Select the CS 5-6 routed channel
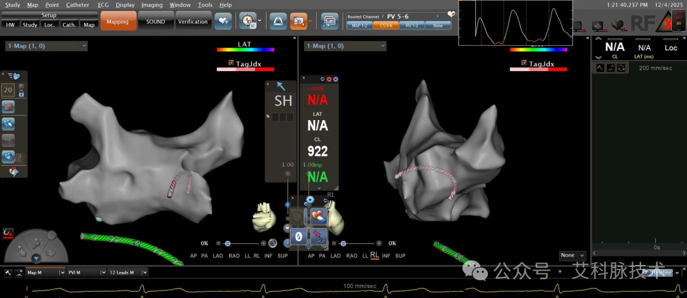 (x=385, y=26)
